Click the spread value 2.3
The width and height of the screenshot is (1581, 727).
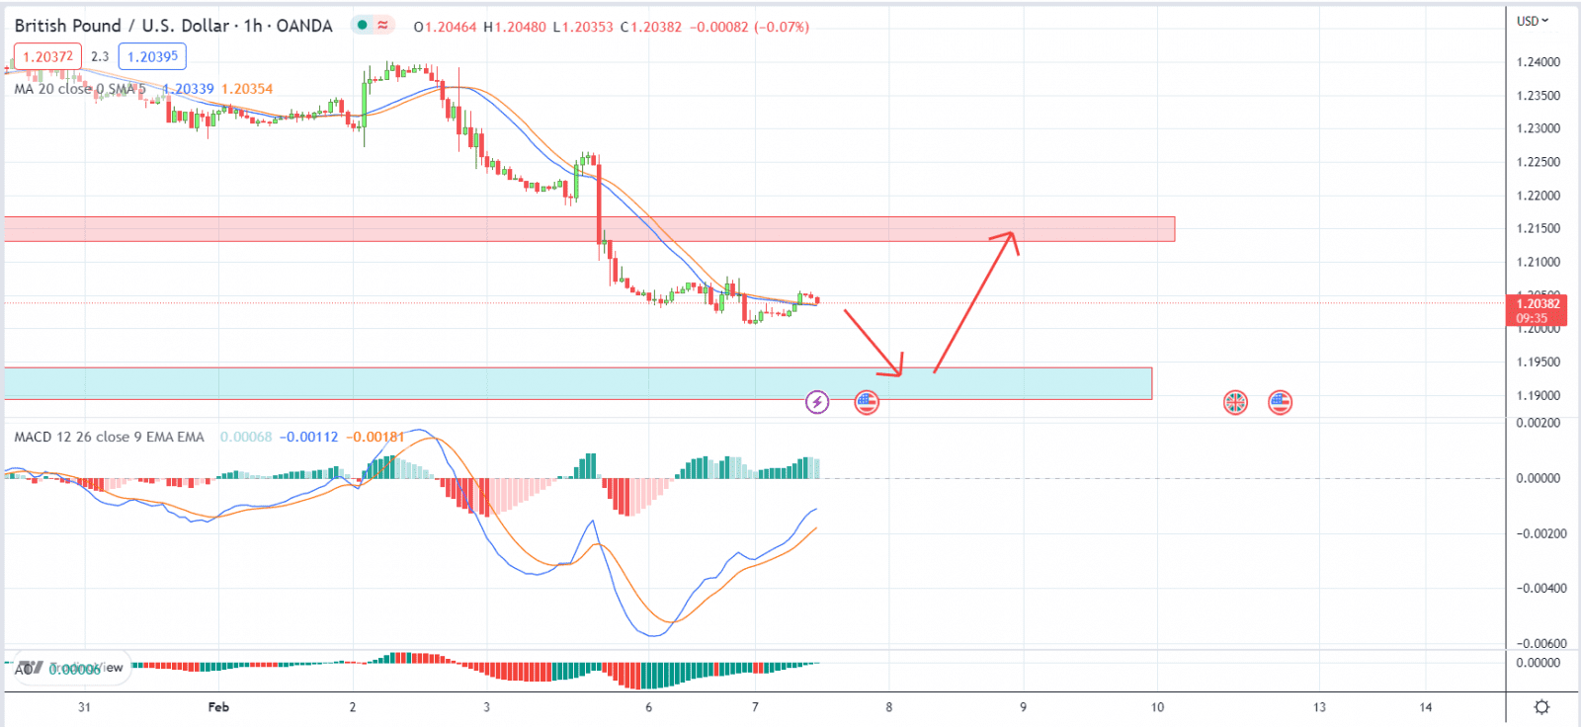[100, 57]
